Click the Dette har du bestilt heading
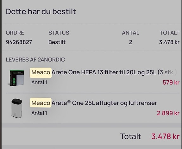Viewport: 182px width, 149px height. [41, 12]
